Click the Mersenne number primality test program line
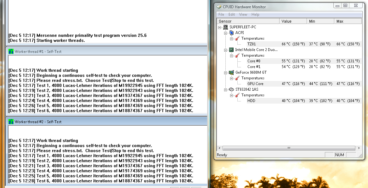Viewport: 368px width, 188px height. click(77, 36)
